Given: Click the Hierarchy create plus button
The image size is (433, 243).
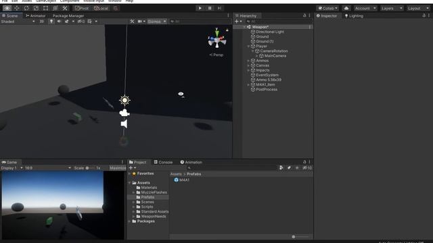Looking at the screenshot, I should coord(236,21).
